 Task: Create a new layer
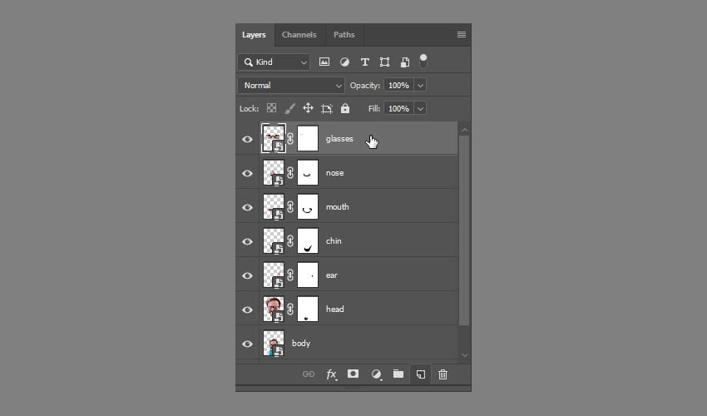420,374
